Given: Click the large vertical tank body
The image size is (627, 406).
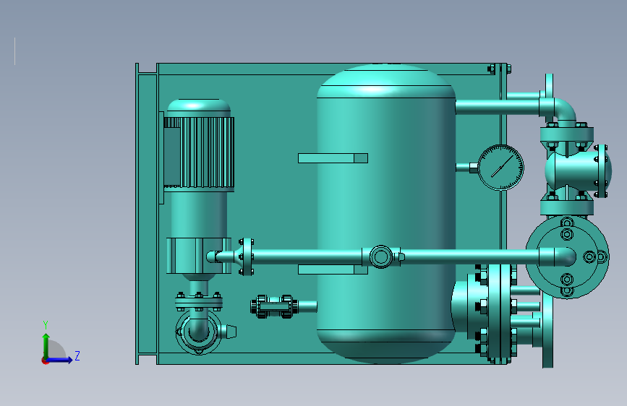Looking at the screenshot, I should 386,214.
